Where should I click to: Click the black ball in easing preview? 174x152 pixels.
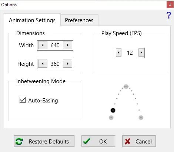[113, 110]
